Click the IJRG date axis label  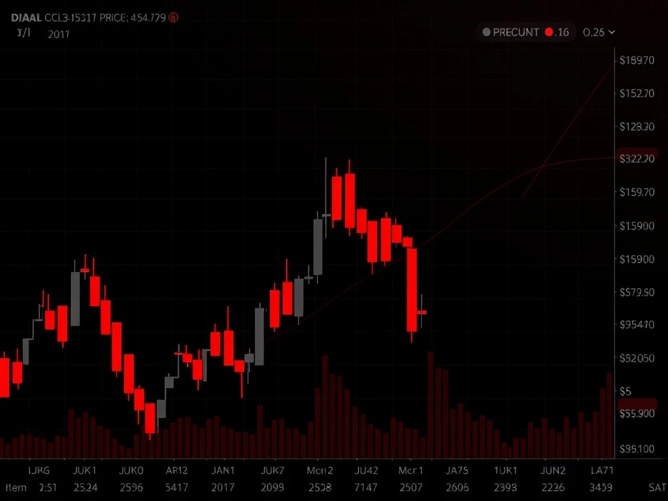click(x=38, y=471)
